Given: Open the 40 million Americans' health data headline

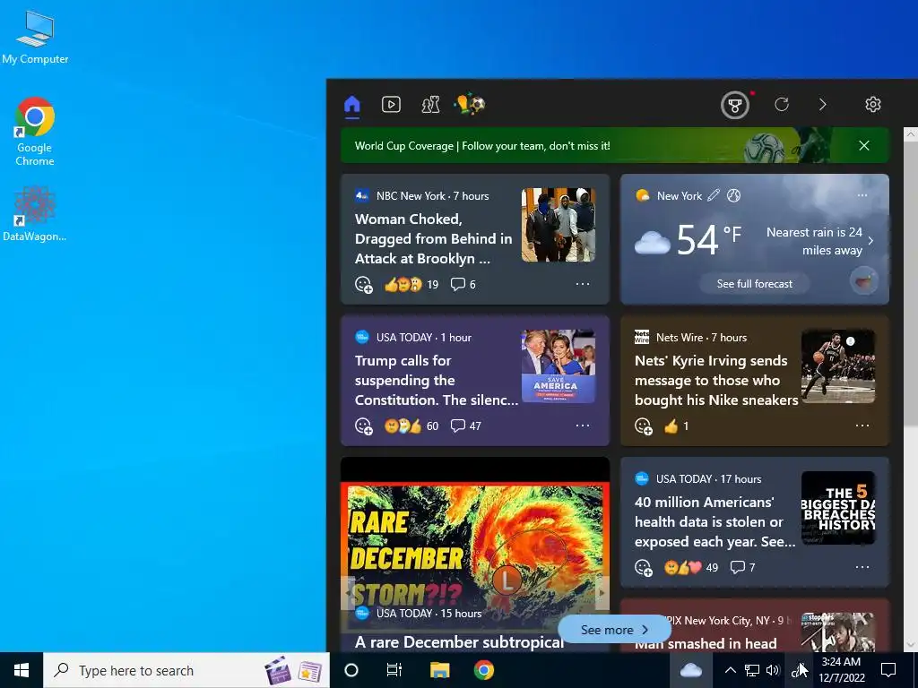Looking at the screenshot, I should click(714, 522).
